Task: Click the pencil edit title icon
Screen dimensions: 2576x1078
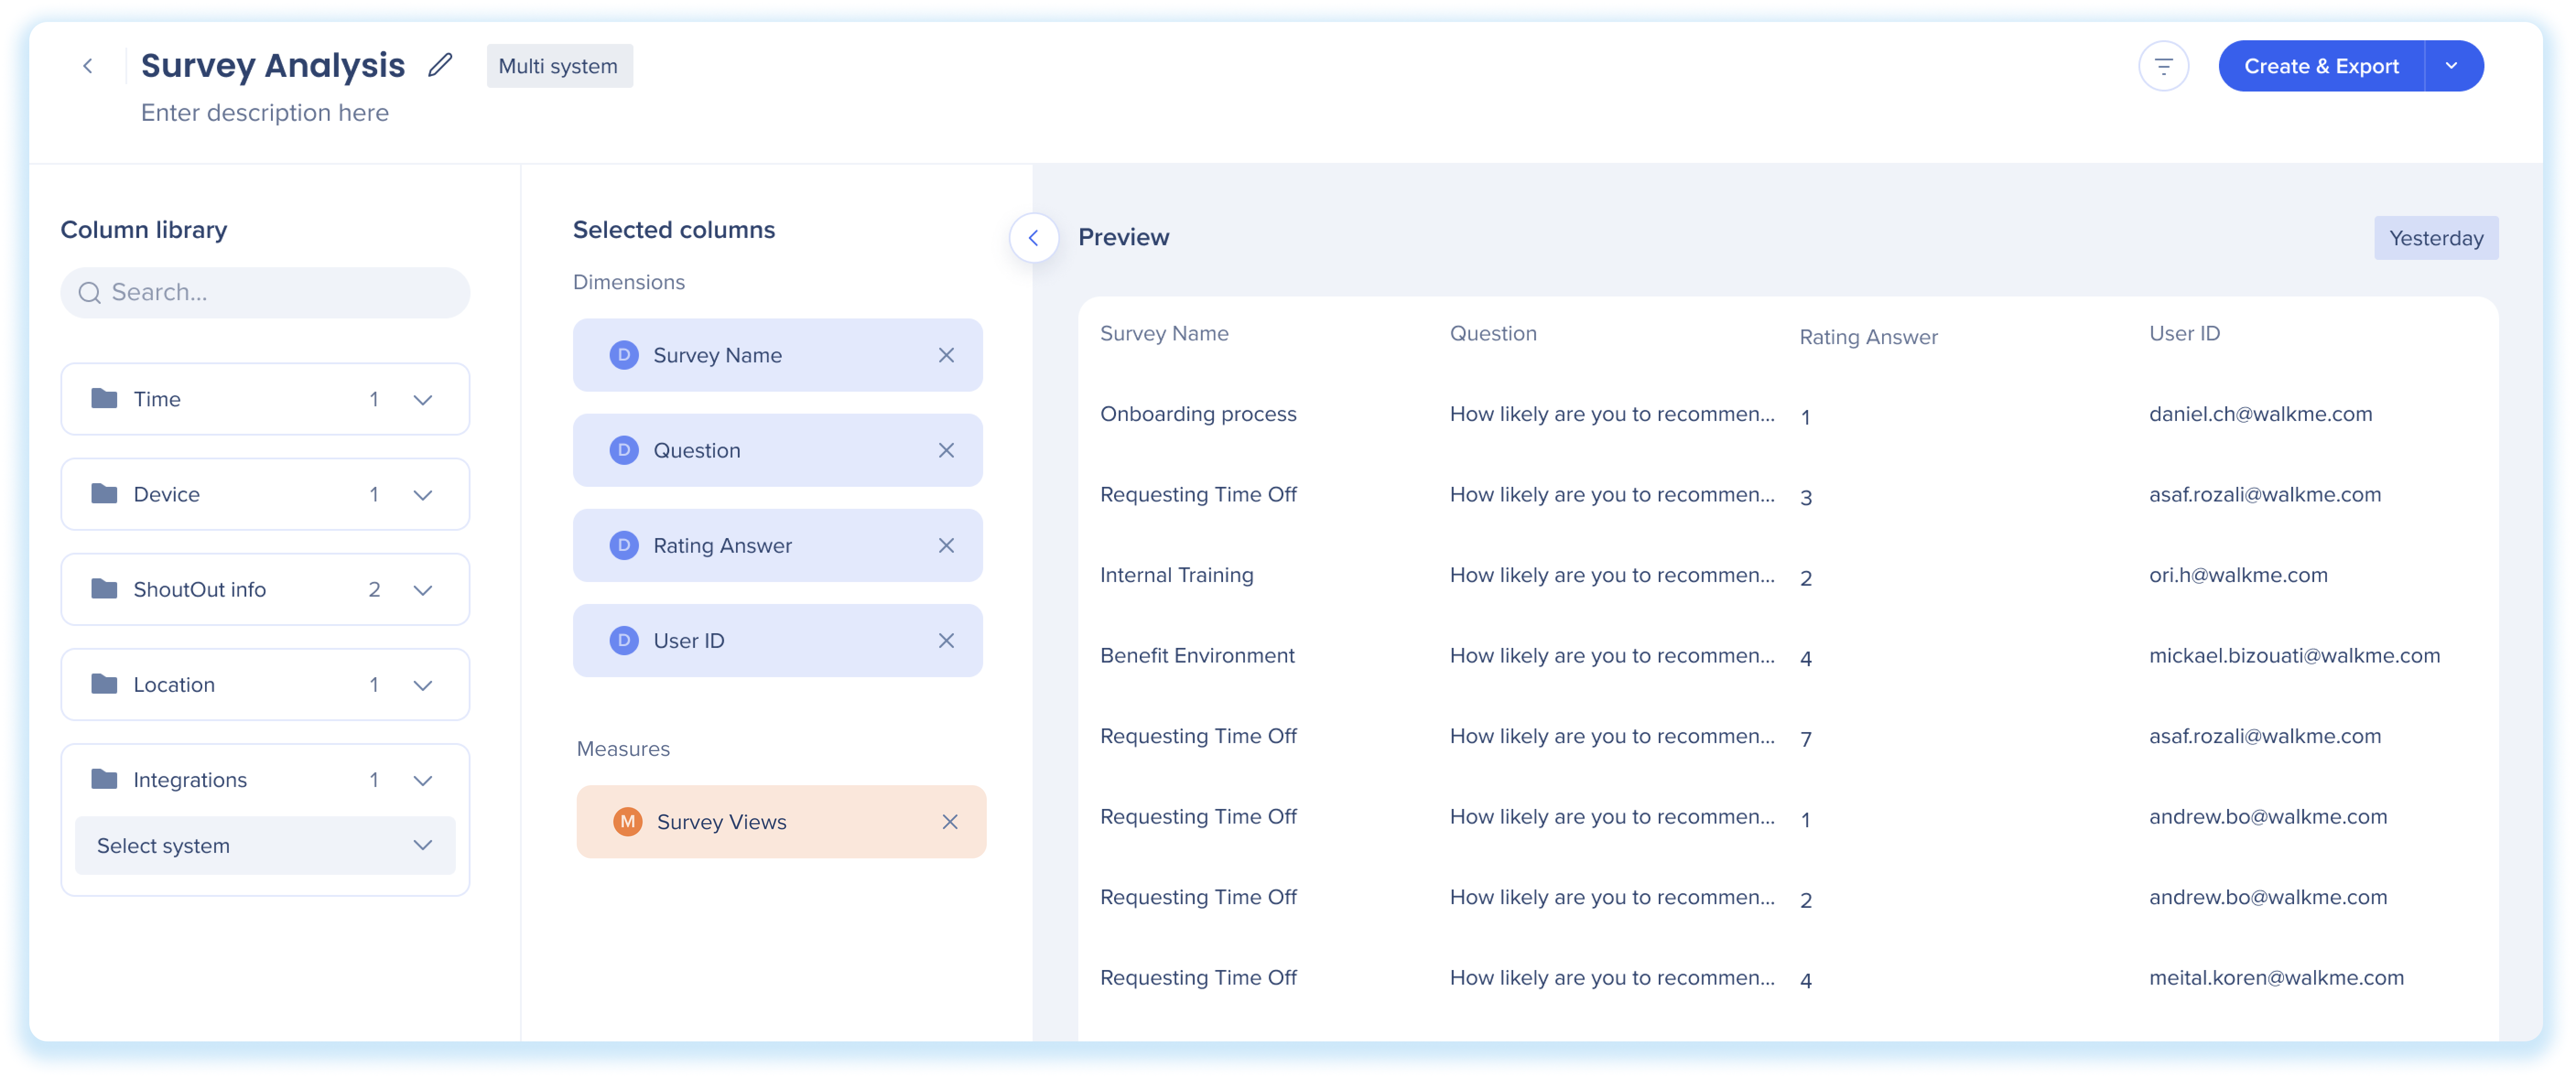Action: [x=440, y=65]
